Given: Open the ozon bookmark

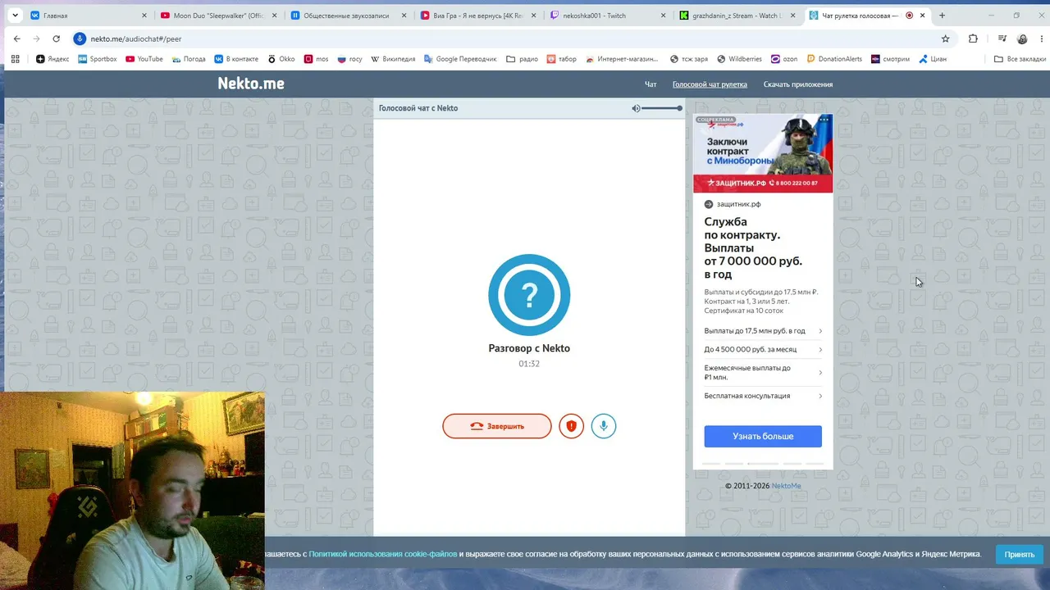Looking at the screenshot, I should pos(783,59).
